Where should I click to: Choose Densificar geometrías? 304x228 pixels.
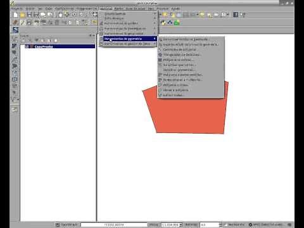pos(191,70)
